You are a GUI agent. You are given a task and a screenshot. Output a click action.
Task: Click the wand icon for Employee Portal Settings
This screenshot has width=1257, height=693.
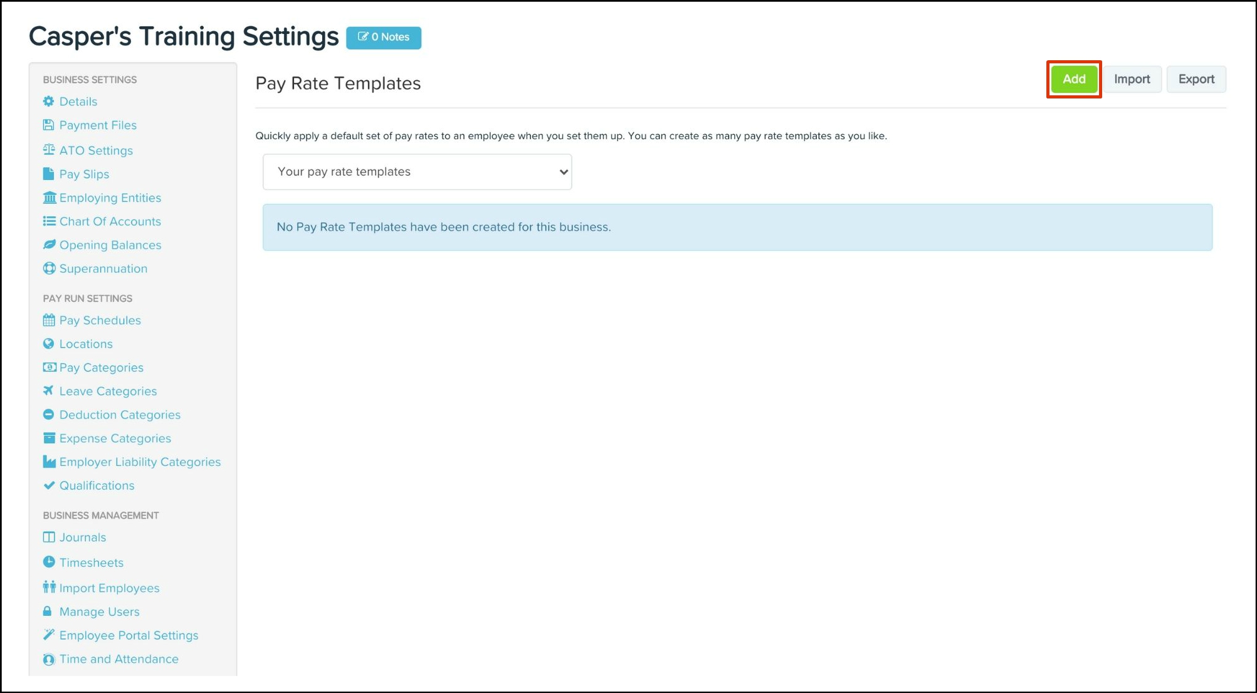[48, 635]
